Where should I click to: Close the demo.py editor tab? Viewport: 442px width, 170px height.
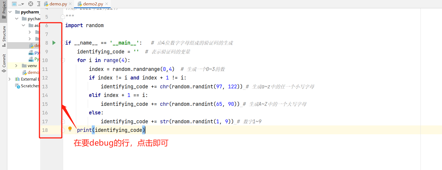[x=70, y=4]
